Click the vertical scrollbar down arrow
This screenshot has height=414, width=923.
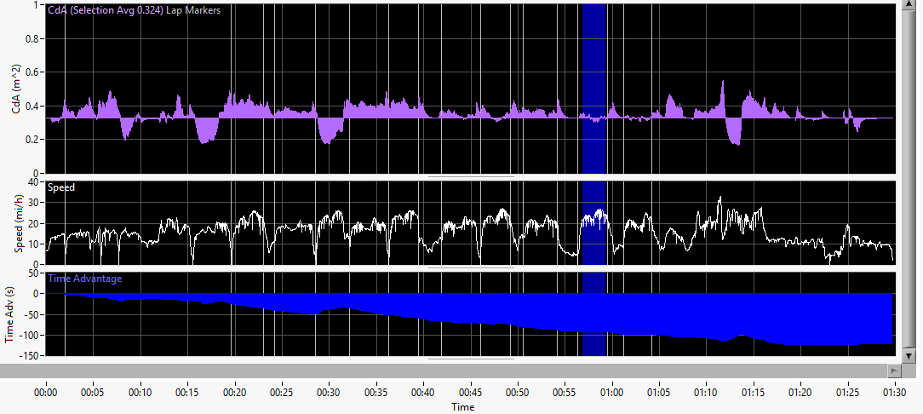pos(909,356)
